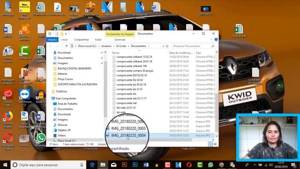Open BALNÇA DIGITAL BANHEIRO quick access folder
300x169 pixels.
click(x=75, y=69)
